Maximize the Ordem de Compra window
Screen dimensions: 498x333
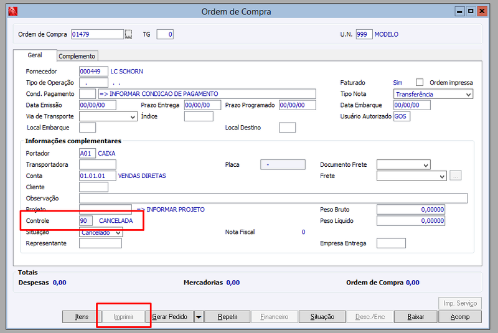[x=471, y=11]
